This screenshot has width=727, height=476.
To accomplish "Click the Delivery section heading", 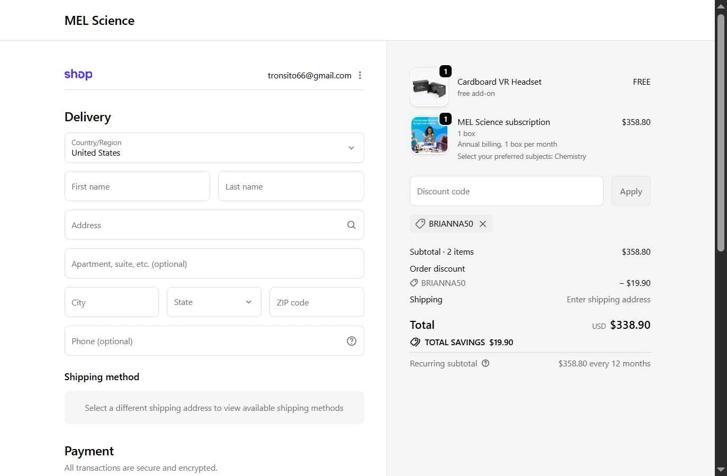I will pyautogui.click(x=88, y=117).
